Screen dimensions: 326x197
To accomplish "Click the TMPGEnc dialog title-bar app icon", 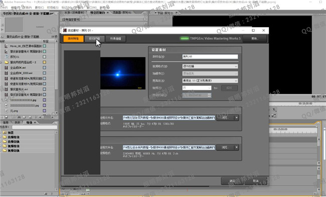I will [x=65, y=31].
